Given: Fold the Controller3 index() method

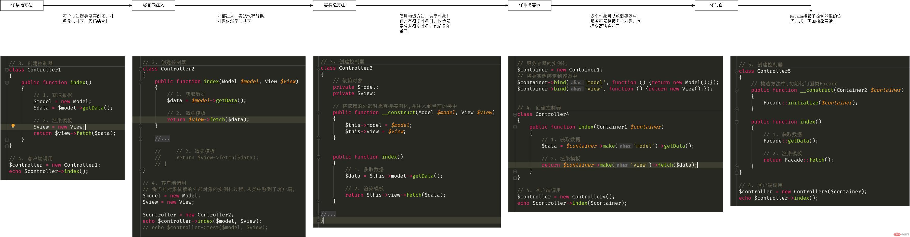Looking at the screenshot, I should tap(318, 157).
